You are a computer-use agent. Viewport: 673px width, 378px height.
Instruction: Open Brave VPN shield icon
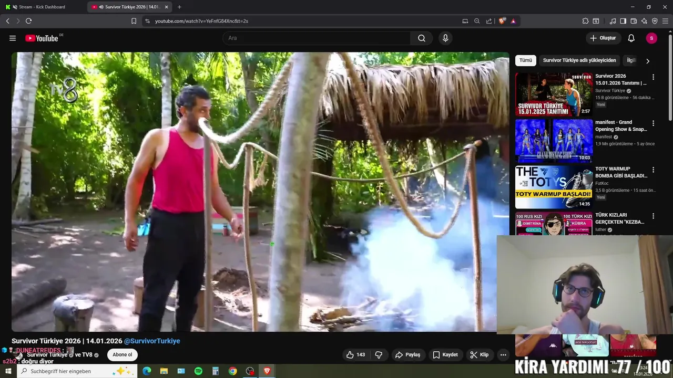point(655,21)
